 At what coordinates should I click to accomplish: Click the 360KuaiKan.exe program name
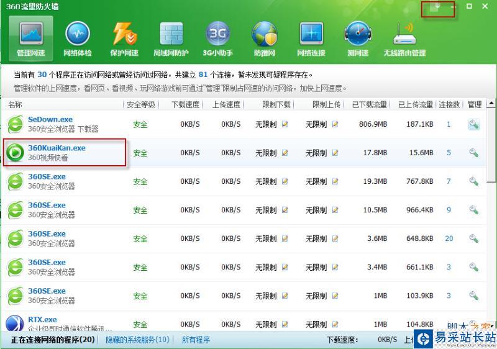(x=57, y=148)
